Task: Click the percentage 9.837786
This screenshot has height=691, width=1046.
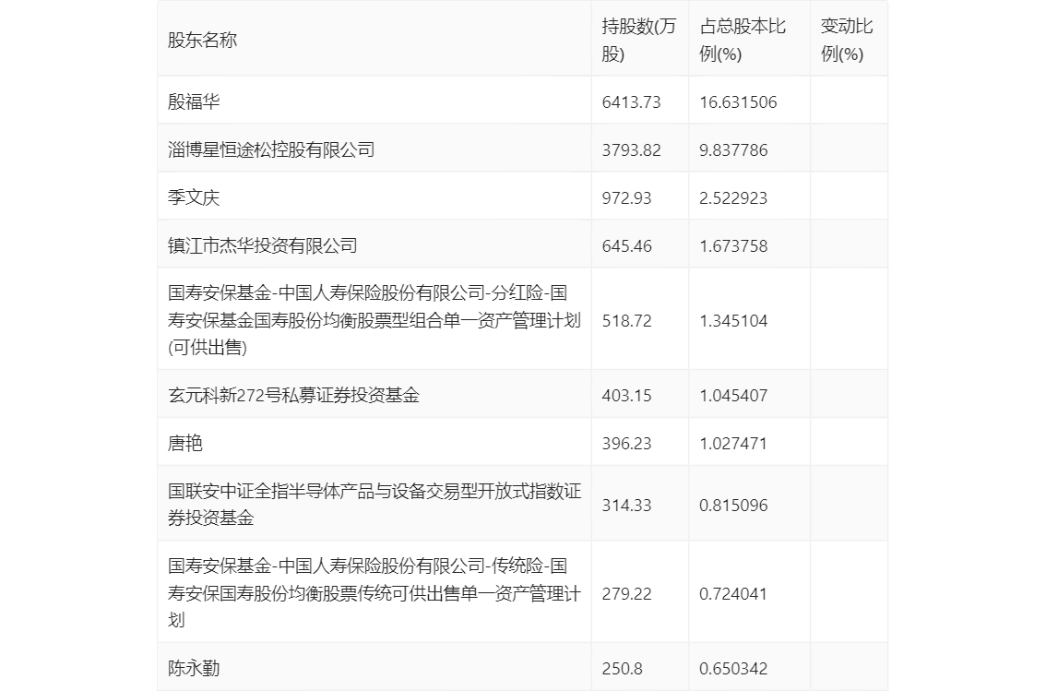Action: pyautogui.click(x=733, y=150)
